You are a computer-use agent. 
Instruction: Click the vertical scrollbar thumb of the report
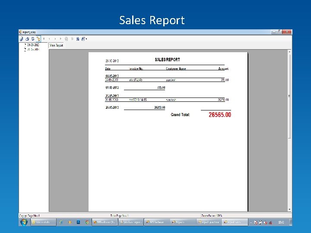[x=289, y=96]
